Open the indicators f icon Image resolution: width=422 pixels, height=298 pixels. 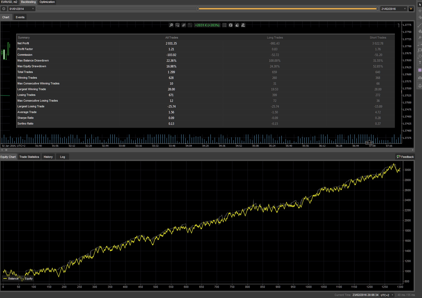(x=231, y=25)
